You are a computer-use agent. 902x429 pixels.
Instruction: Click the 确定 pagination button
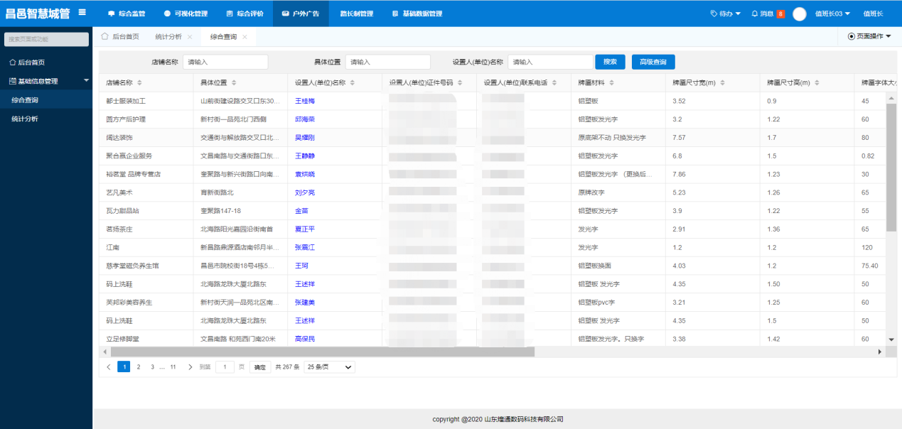[260, 367]
